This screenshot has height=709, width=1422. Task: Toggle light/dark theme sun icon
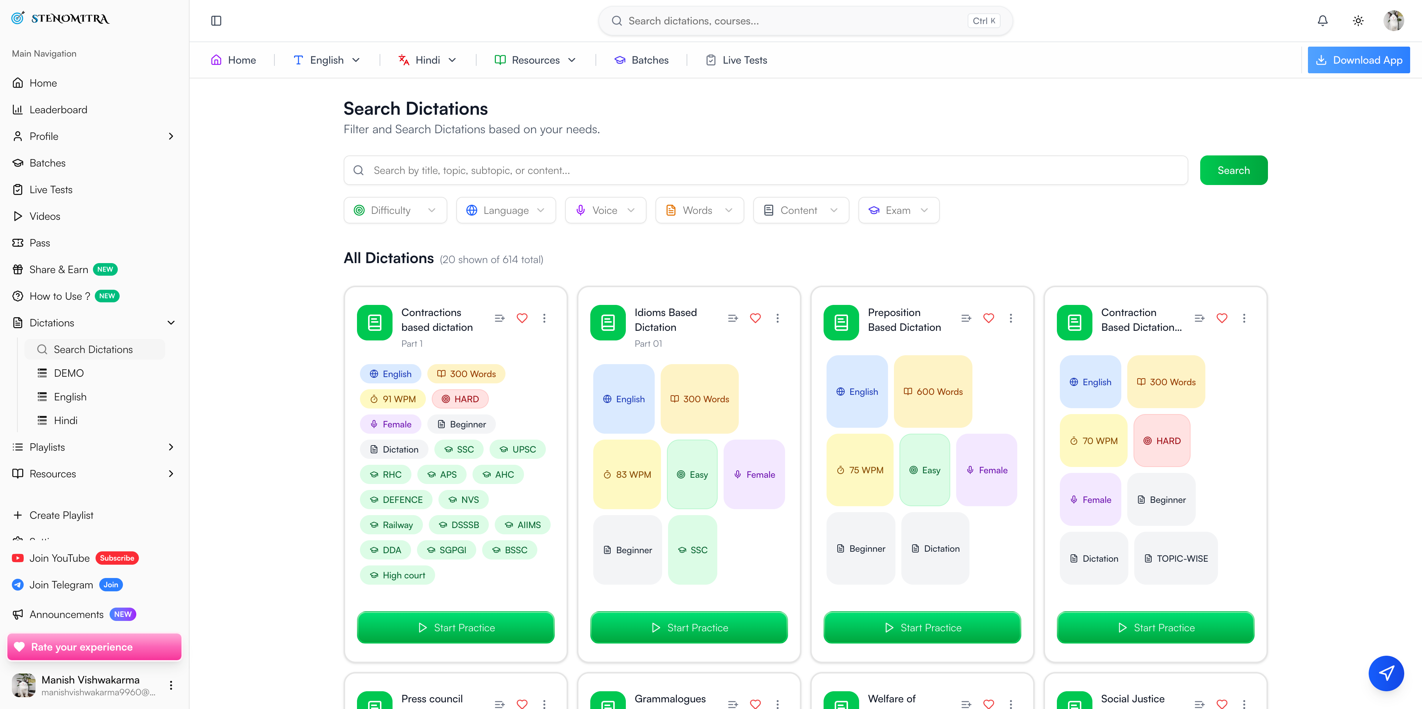pyautogui.click(x=1358, y=21)
